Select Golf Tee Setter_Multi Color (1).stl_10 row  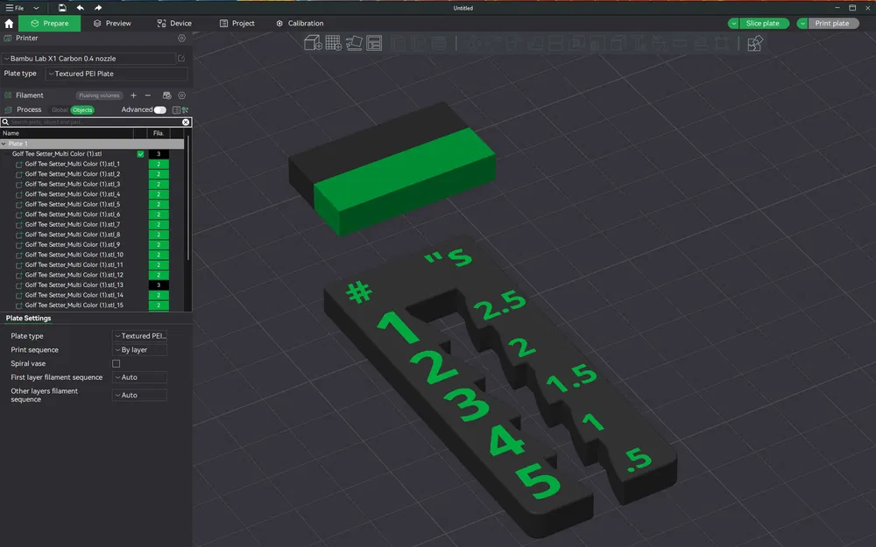(75, 255)
